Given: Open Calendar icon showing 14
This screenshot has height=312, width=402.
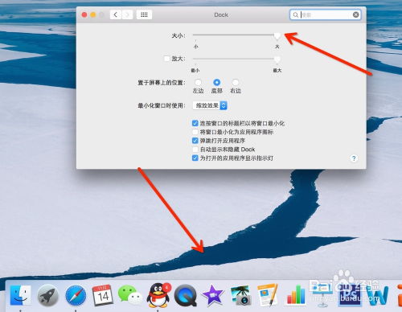Looking at the screenshot, I should [x=103, y=295].
